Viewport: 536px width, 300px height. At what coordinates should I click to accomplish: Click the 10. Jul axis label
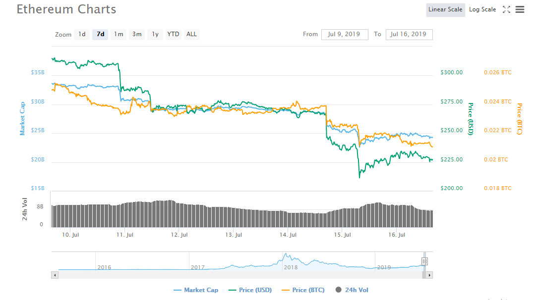[70, 235]
